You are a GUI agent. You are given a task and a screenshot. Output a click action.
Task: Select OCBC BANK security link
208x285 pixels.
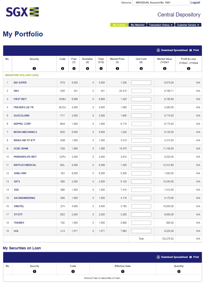(x=21, y=149)
